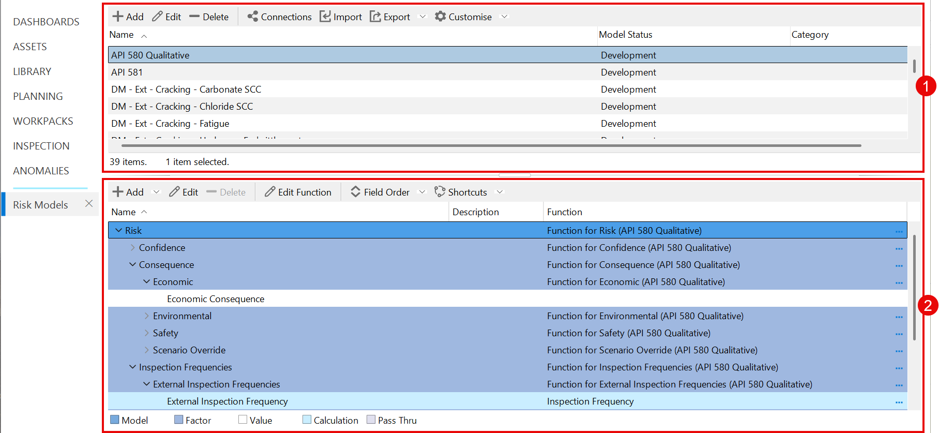Close the Risk Models tab

[89, 203]
